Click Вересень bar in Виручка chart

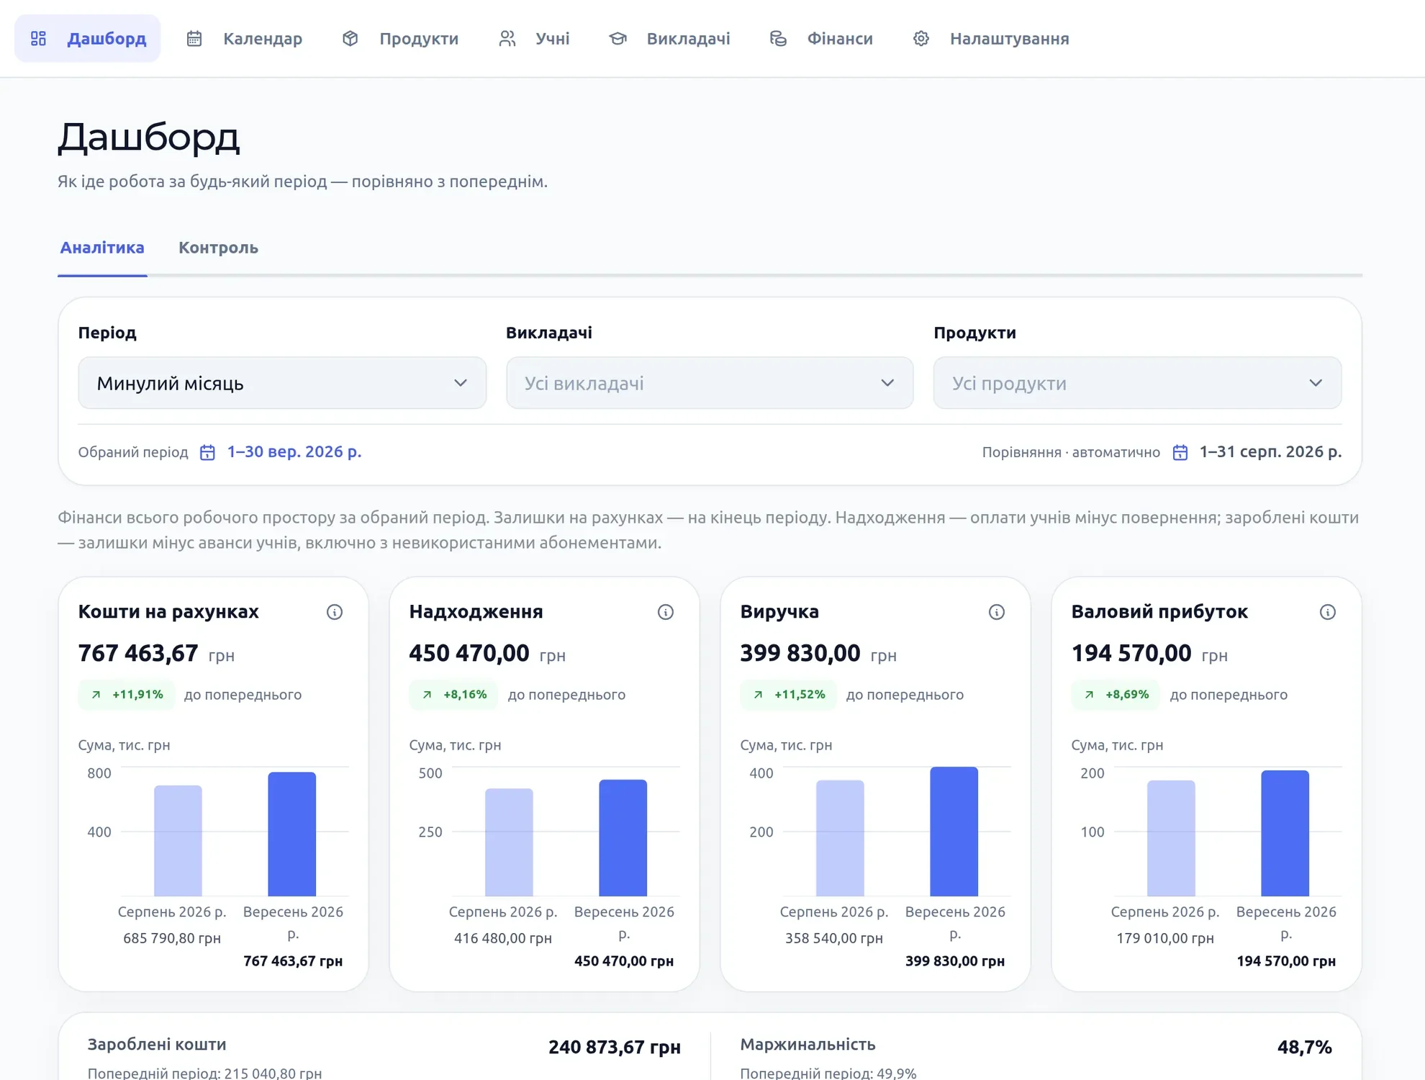pyautogui.click(x=954, y=832)
